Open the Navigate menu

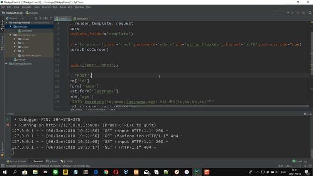coord(26,7)
